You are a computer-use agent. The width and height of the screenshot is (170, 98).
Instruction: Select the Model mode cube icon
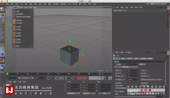(x=2, y=15)
